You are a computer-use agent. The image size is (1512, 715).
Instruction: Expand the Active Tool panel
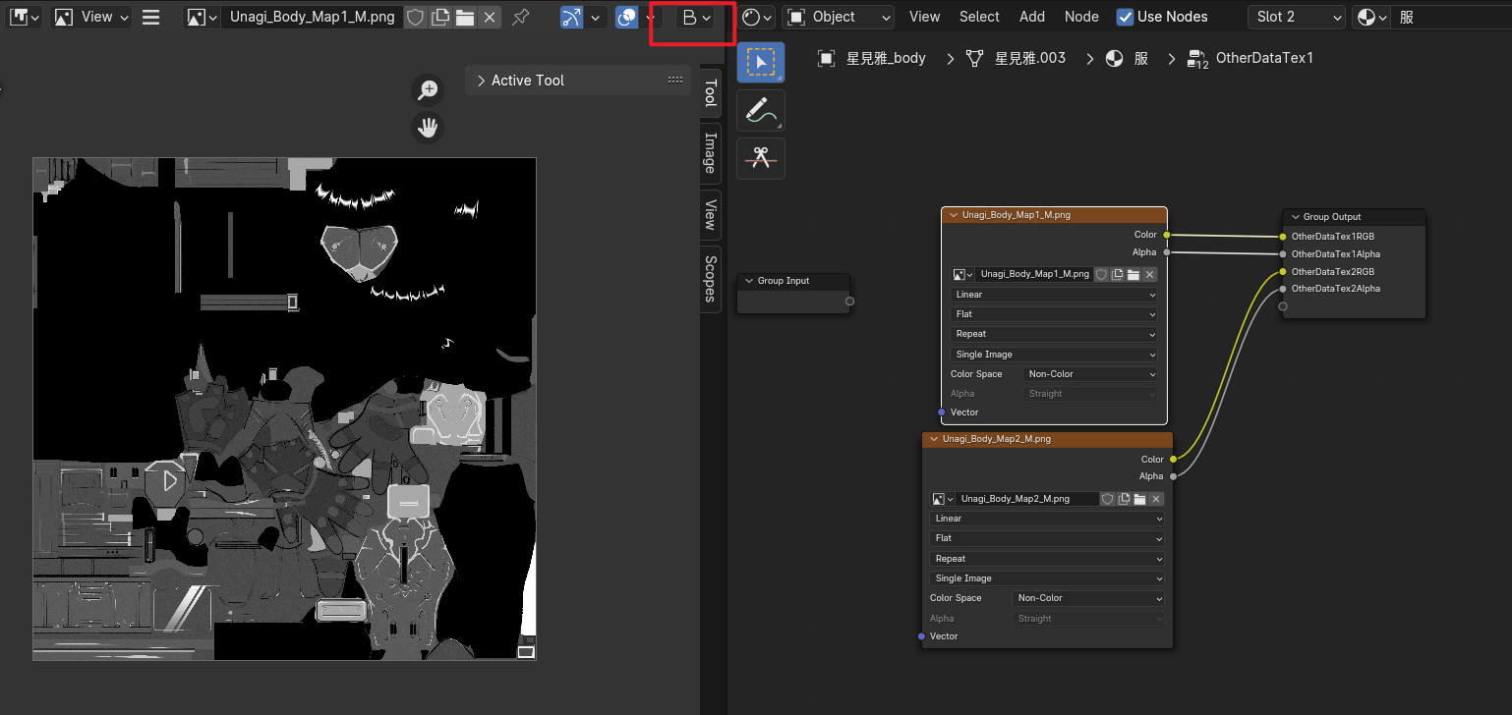click(527, 81)
